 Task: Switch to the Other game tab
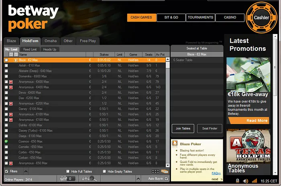point(68,41)
